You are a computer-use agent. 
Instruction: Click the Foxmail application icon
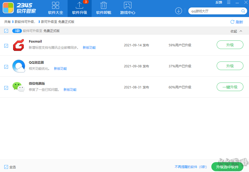18,45
